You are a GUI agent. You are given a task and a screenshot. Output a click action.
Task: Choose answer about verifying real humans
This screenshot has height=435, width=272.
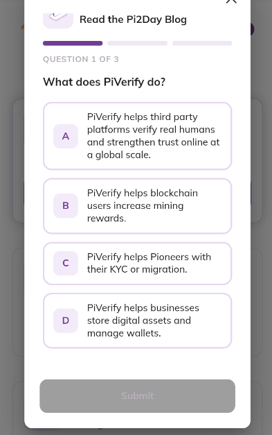pos(137,136)
